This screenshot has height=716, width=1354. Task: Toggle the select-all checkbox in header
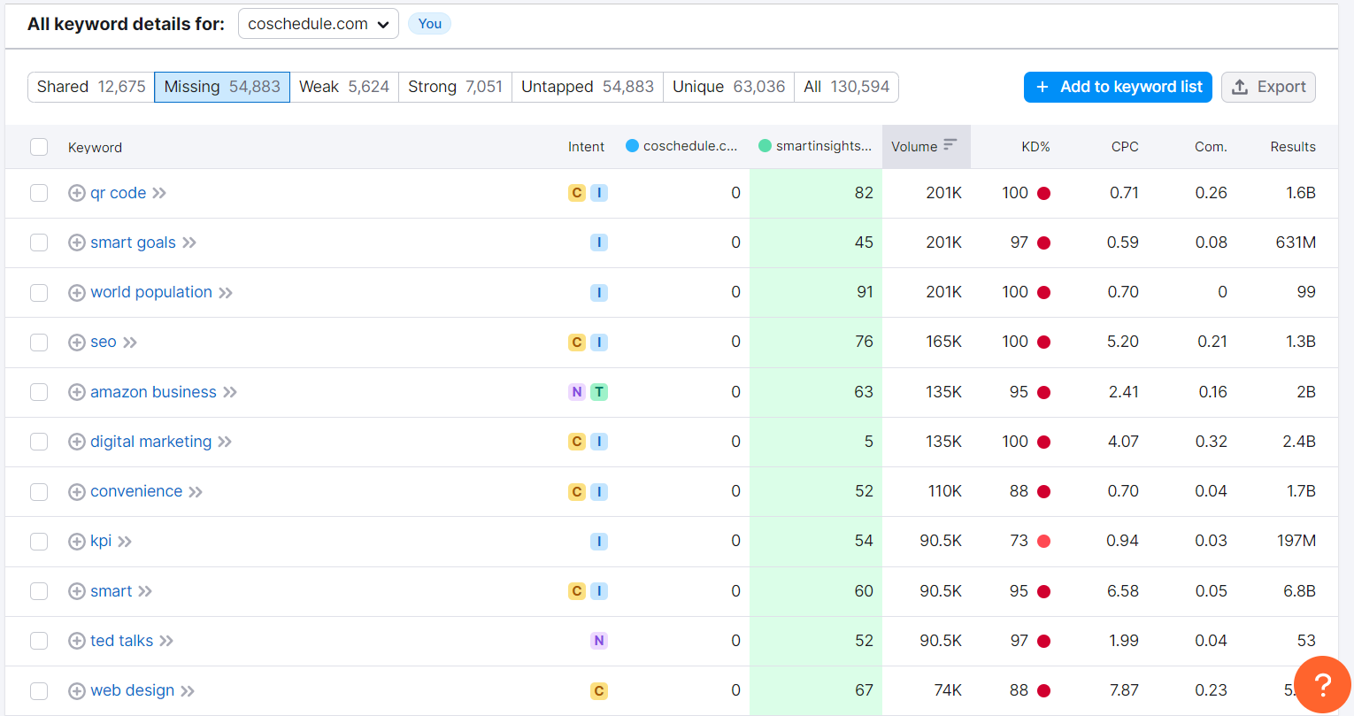click(39, 147)
